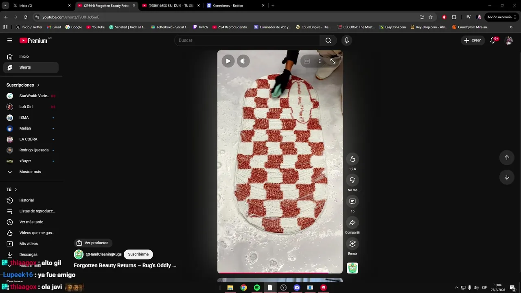521x293 pixels.
Task: Click the Buscar search field
Action: (x=247, y=40)
